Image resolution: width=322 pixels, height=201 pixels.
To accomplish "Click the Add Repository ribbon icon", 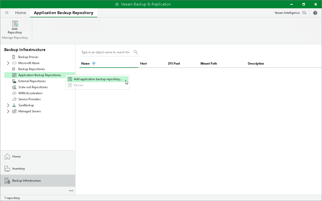I will [15, 24].
